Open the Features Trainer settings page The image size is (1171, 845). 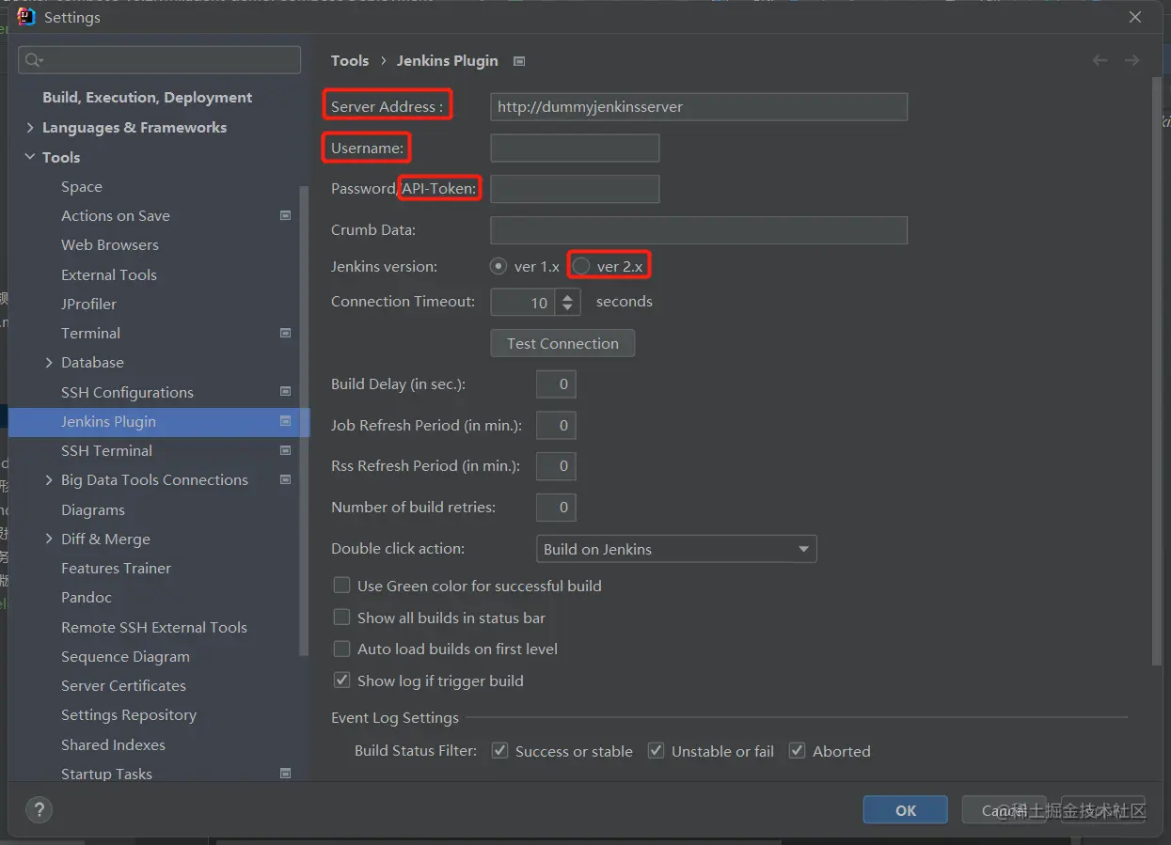(x=117, y=568)
